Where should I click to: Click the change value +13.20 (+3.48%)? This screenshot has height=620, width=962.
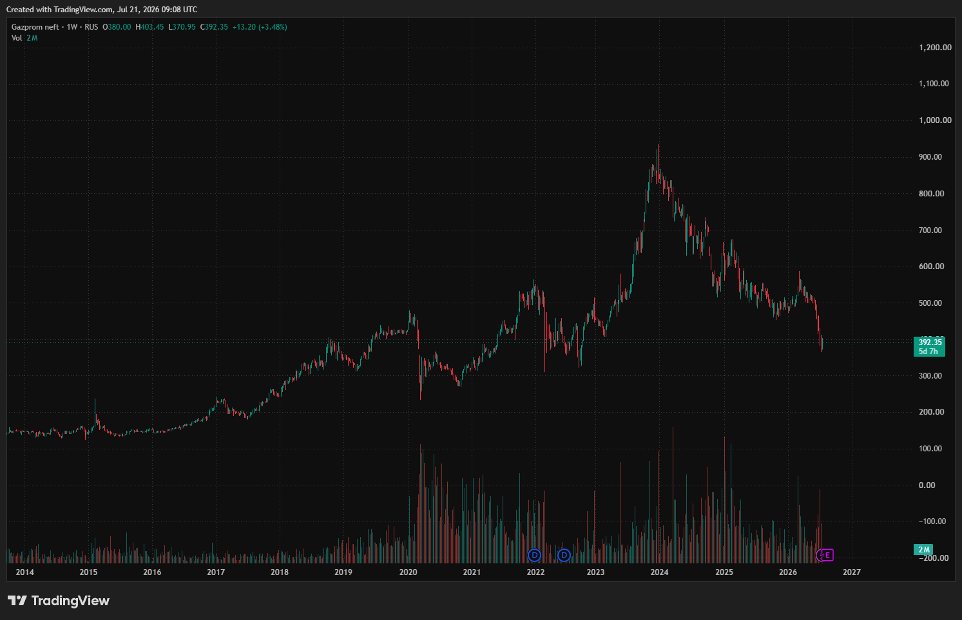(260, 27)
